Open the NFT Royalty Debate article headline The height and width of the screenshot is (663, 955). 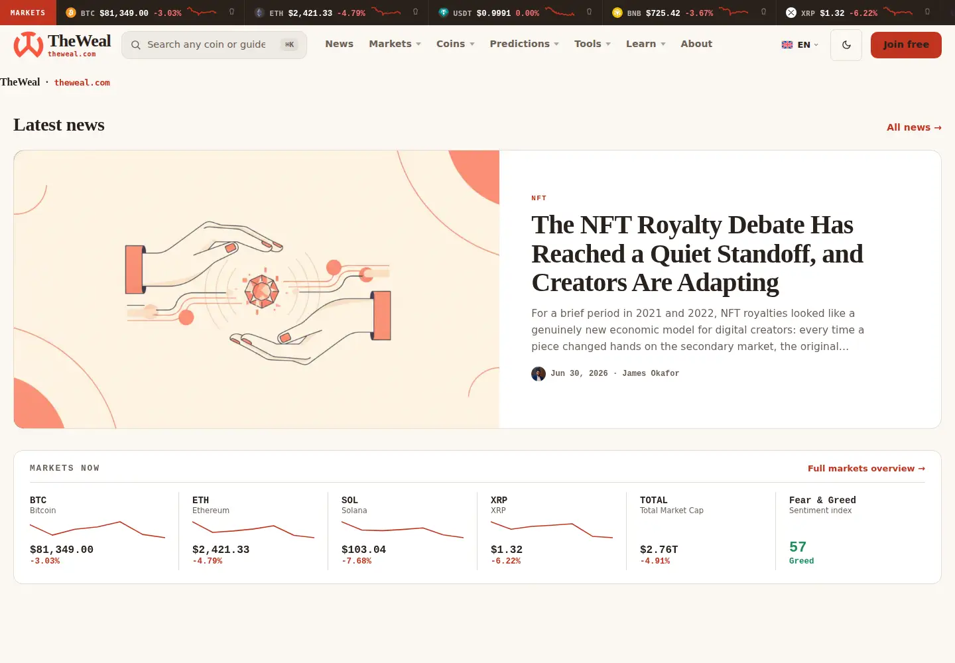[697, 254]
